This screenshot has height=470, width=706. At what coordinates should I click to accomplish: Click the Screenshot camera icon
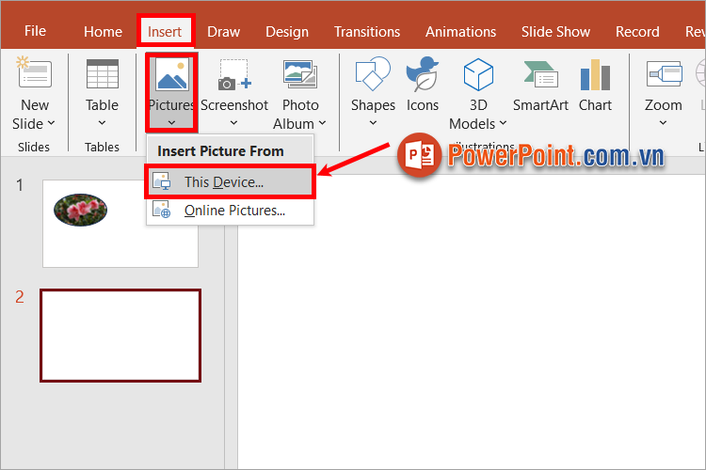coord(233,75)
